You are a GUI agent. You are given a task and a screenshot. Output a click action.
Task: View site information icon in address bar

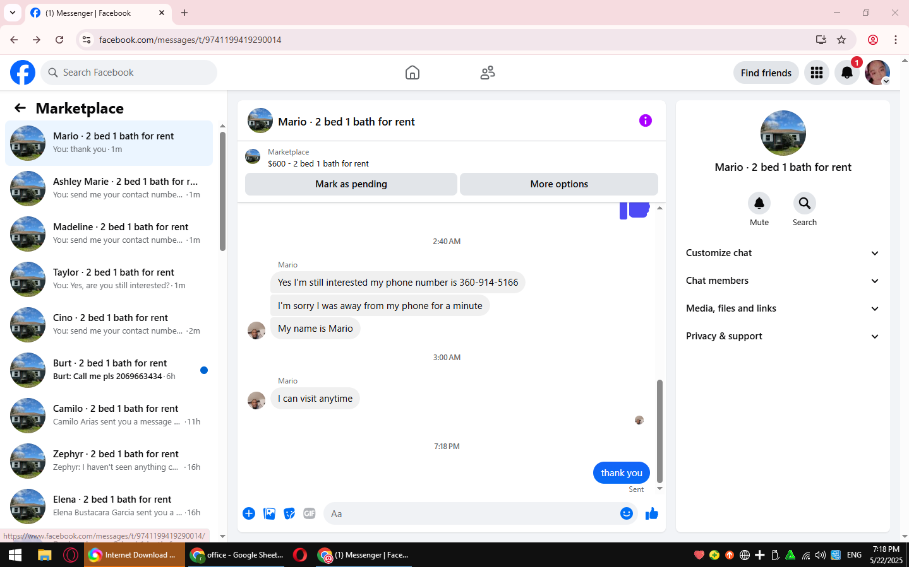87,40
